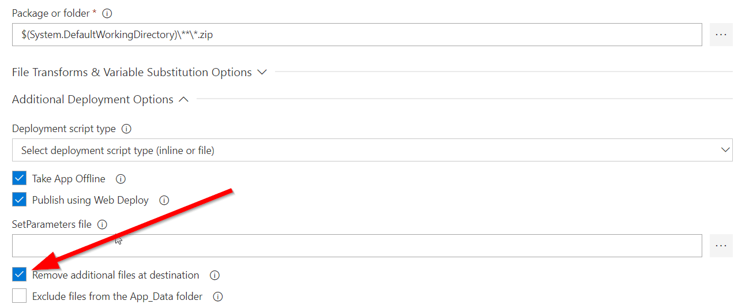Image resolution: width=753 pixels, height=308 pixels.
Task: Click info icon beside Deployment script type
Action: pos(126,129)
